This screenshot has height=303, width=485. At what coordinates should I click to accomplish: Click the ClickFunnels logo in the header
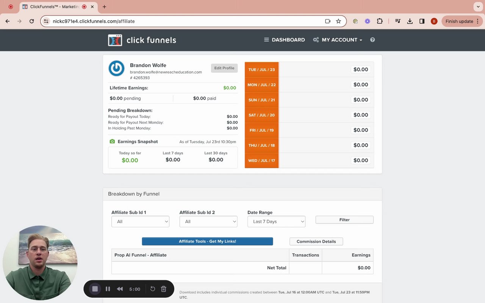click(142, 40)
